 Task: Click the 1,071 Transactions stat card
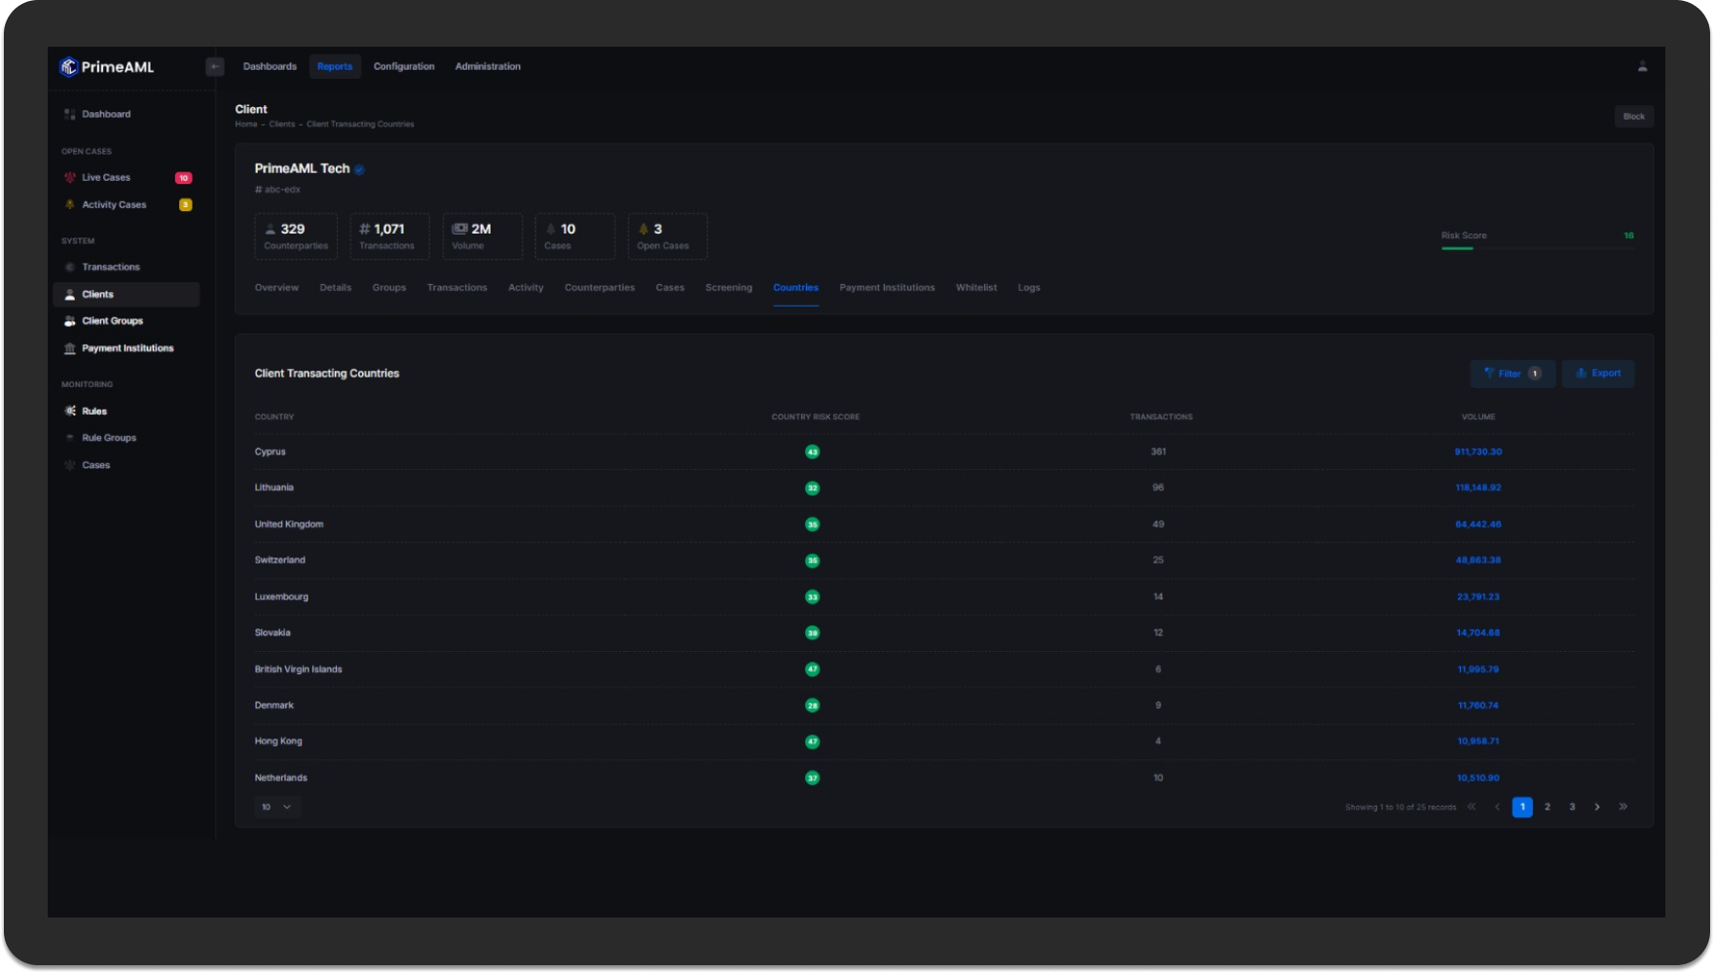pyautogui.click(x=389, y=236)
